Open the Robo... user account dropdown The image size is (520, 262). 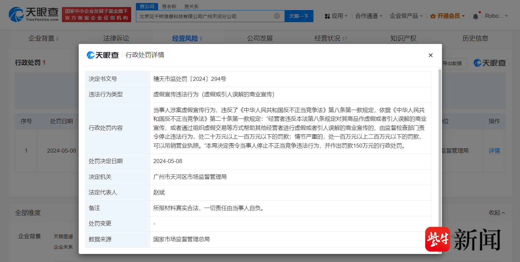tap(496, 16)
